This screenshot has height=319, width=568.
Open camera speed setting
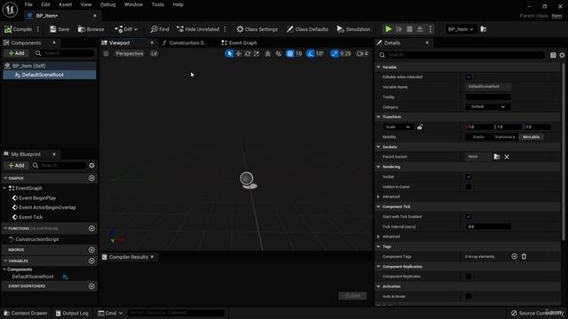362,53
